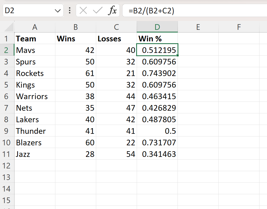Select the column B header

click(x=75, y=27)
